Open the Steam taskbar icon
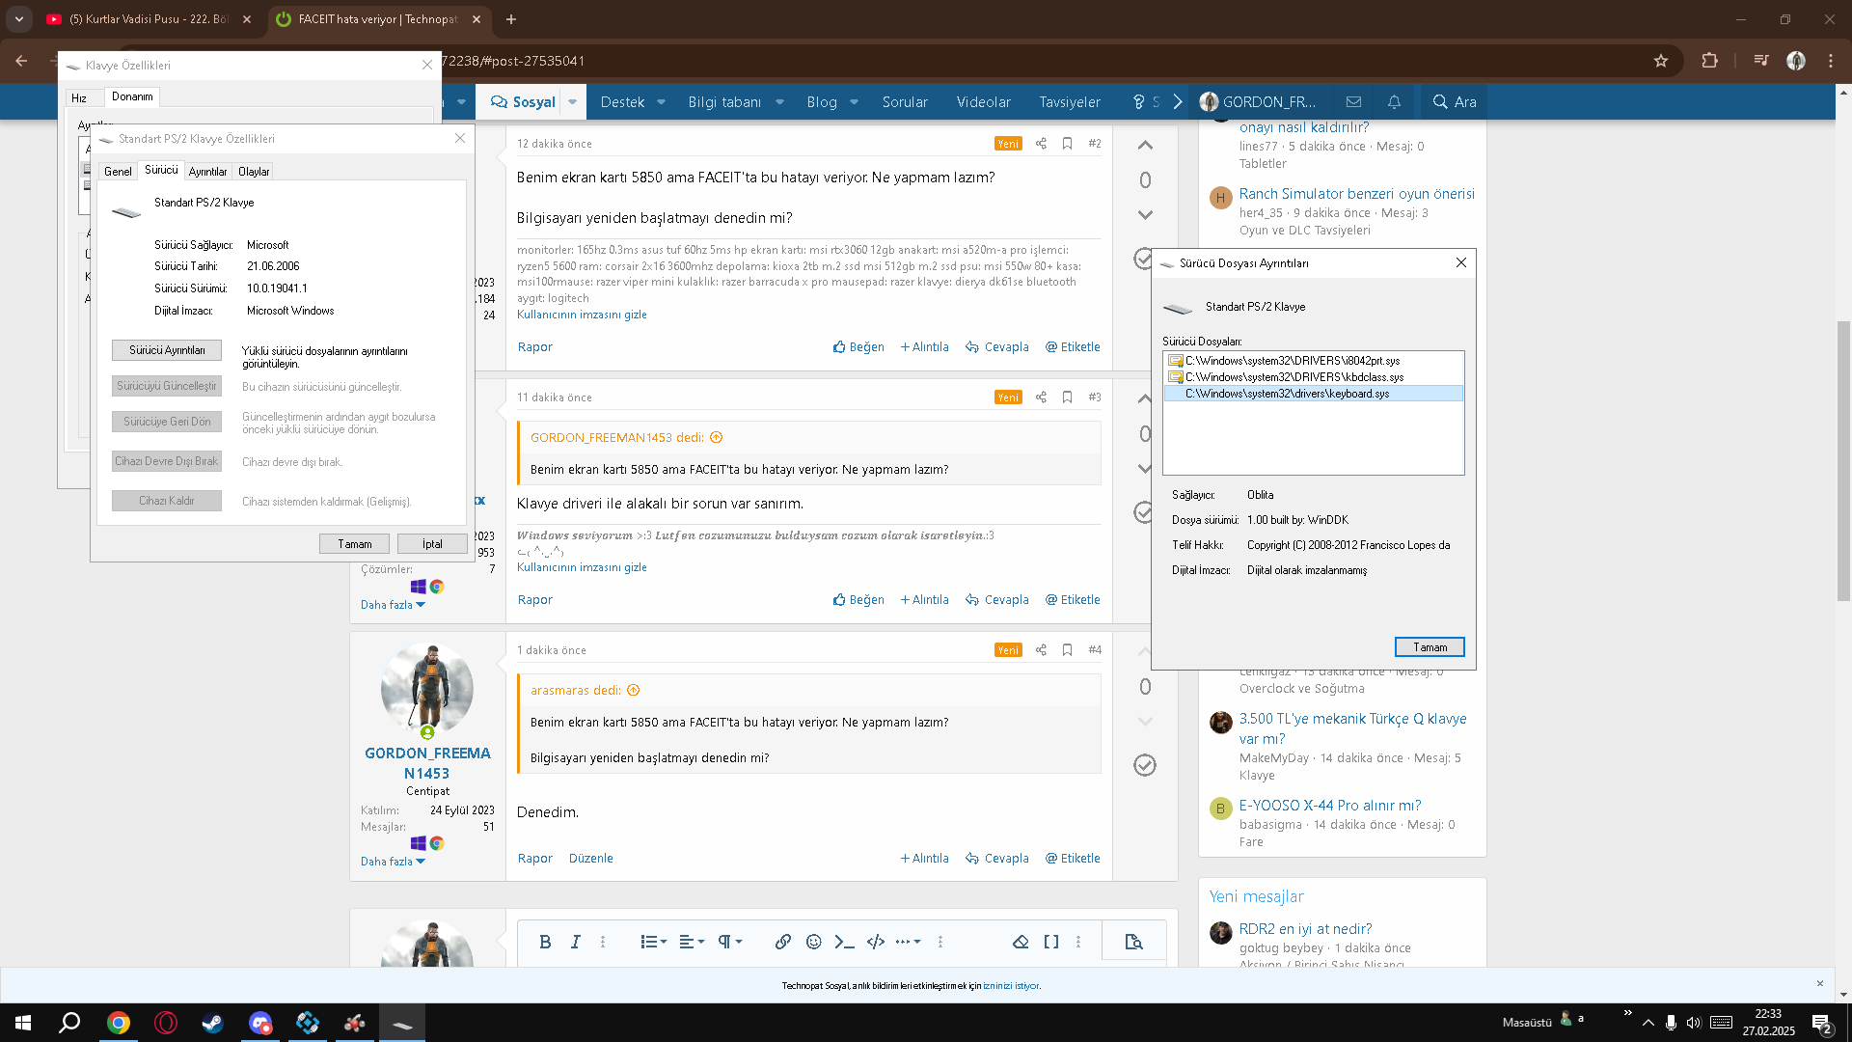The height and width of the screenshot is (1042, 1852). 212,1023
